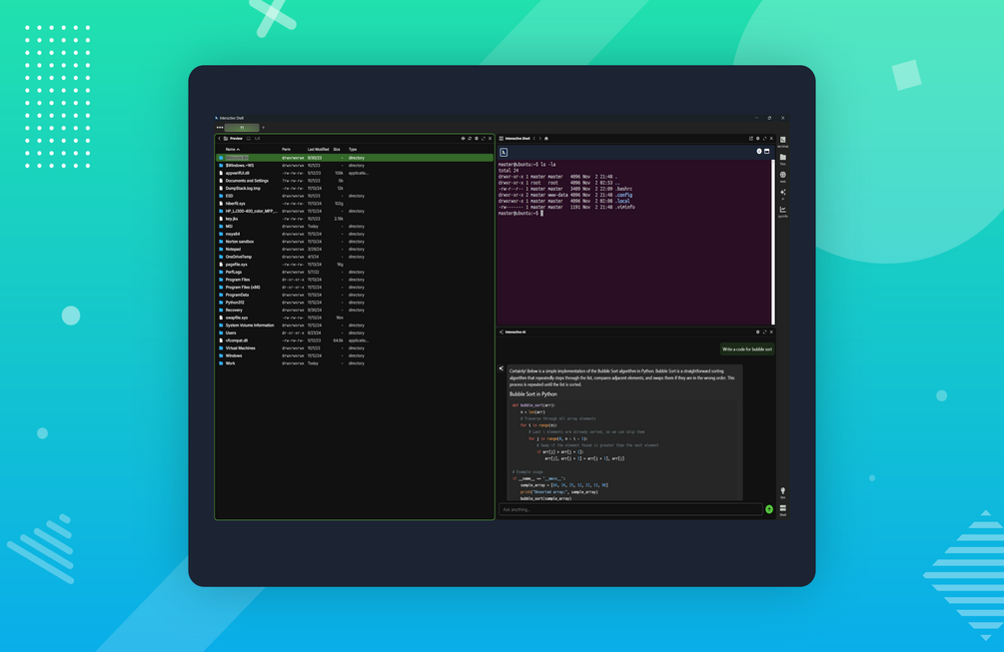Viewport: 1004px width, 652px height.
Task: Open the three-dots workspace menu
Action: [220, 128]
